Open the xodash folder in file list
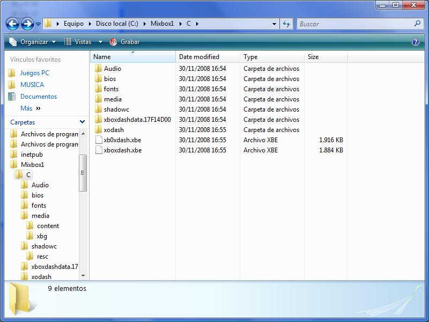 point(114,130)
